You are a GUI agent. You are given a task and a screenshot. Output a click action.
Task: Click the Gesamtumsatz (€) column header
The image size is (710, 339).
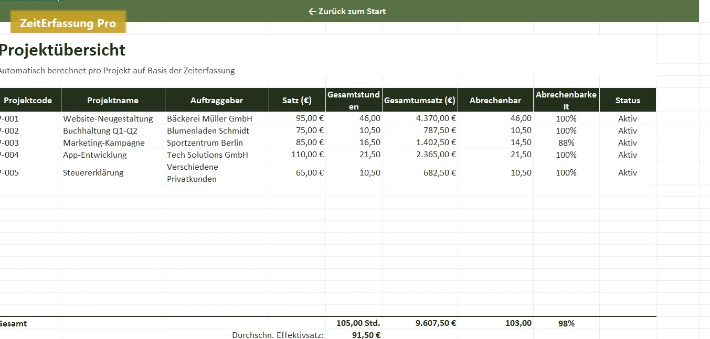pos(420,100)
